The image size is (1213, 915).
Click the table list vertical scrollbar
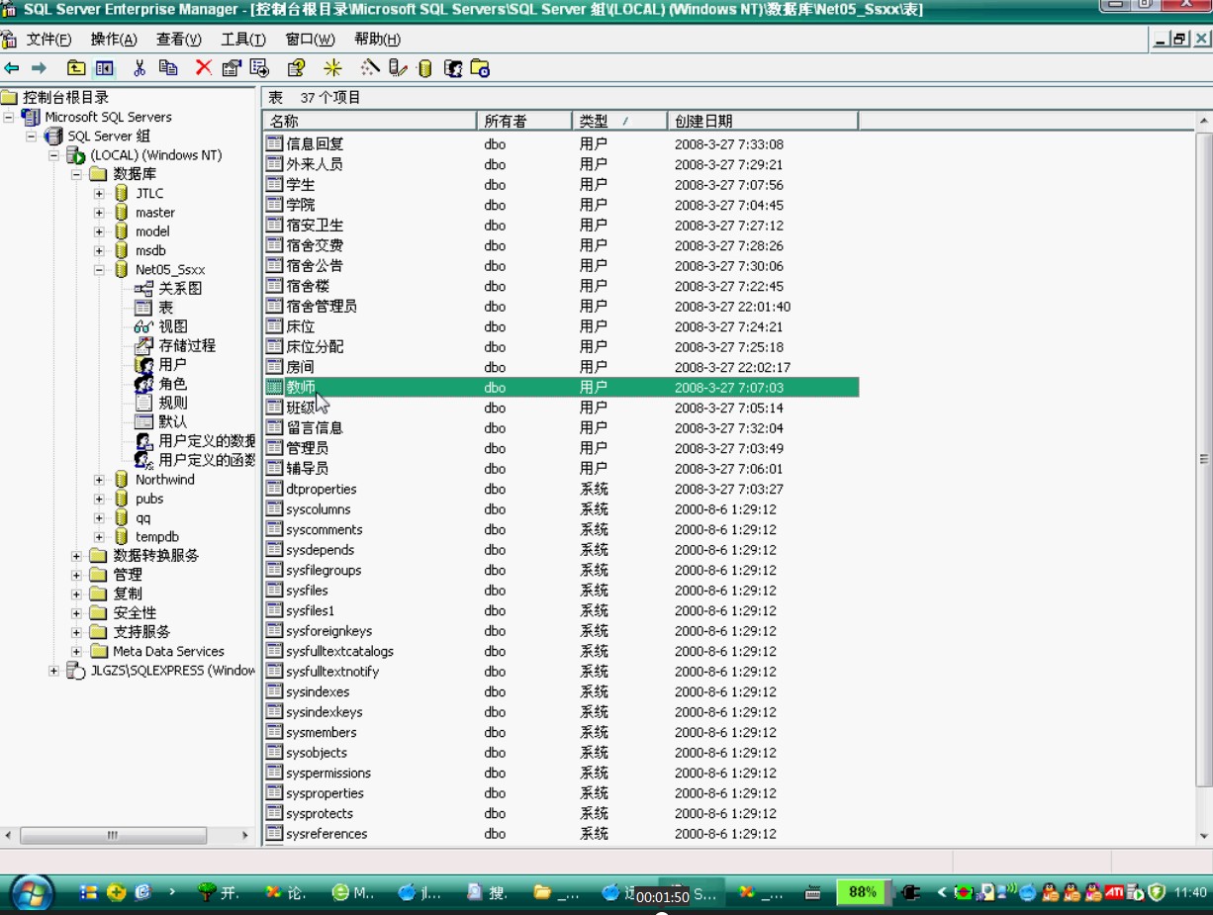[1203, 460]
